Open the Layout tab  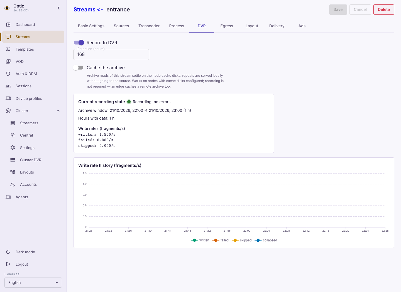pyautogui.click(x=252, y=26)
